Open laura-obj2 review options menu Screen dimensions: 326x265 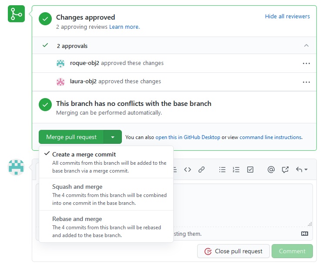point(306,82)
